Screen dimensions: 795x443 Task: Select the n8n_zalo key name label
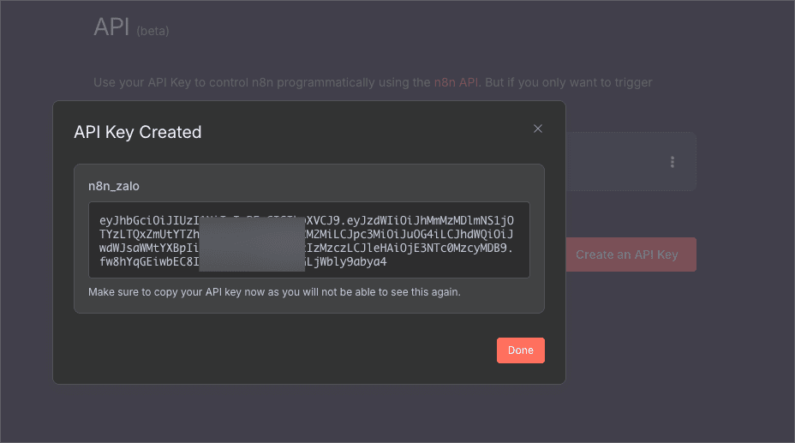point(114,185)
